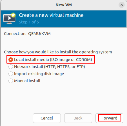Click the Cancel button
Screen dimensions: 127x126
[47, 118]
